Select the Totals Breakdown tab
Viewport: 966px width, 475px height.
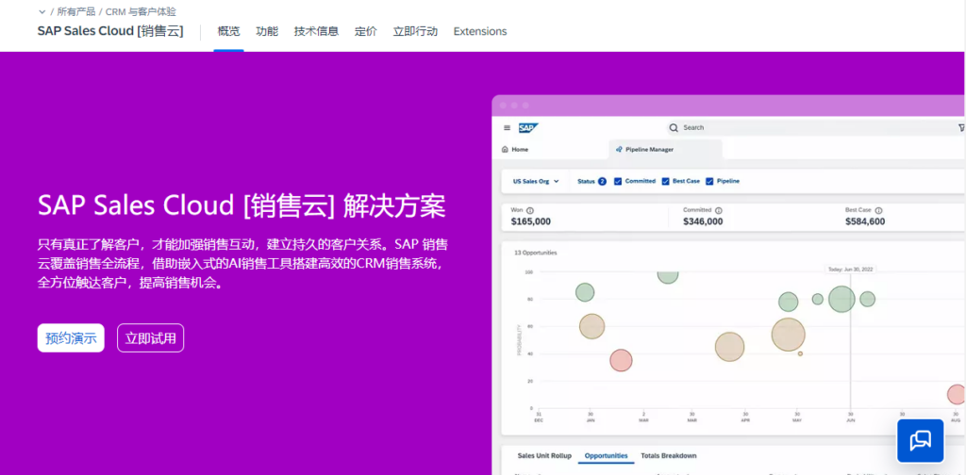click(x=669, y=456)
